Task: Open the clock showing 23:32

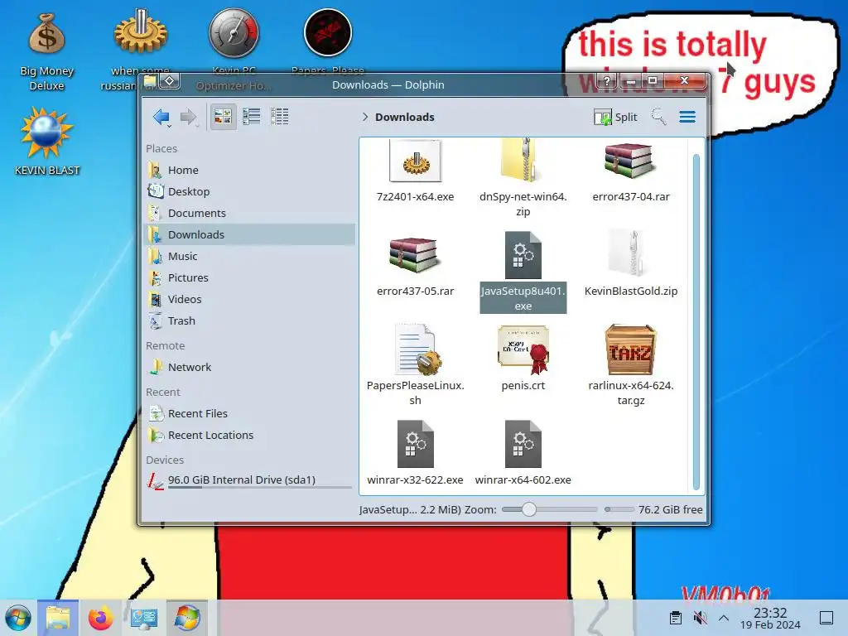Action: pyautogui.click(x=770, y=618)
